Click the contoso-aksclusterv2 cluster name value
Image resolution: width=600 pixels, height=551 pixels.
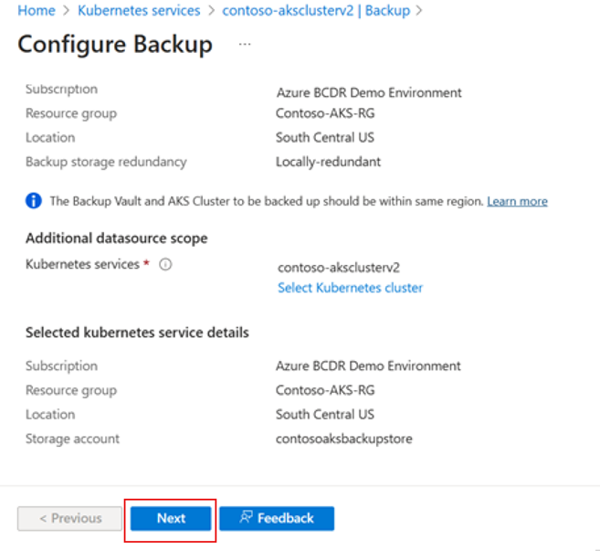[x=338, y=268]
